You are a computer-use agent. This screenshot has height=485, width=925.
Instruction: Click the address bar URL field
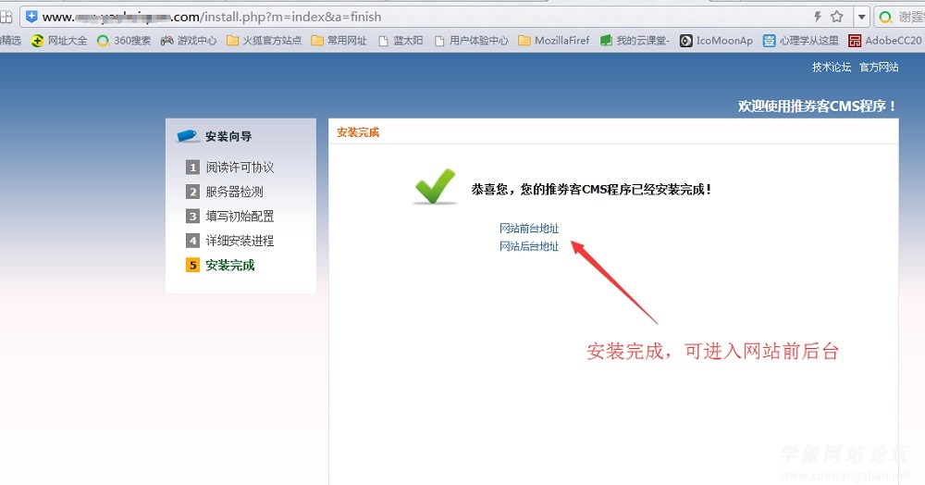tap(416, 17)
